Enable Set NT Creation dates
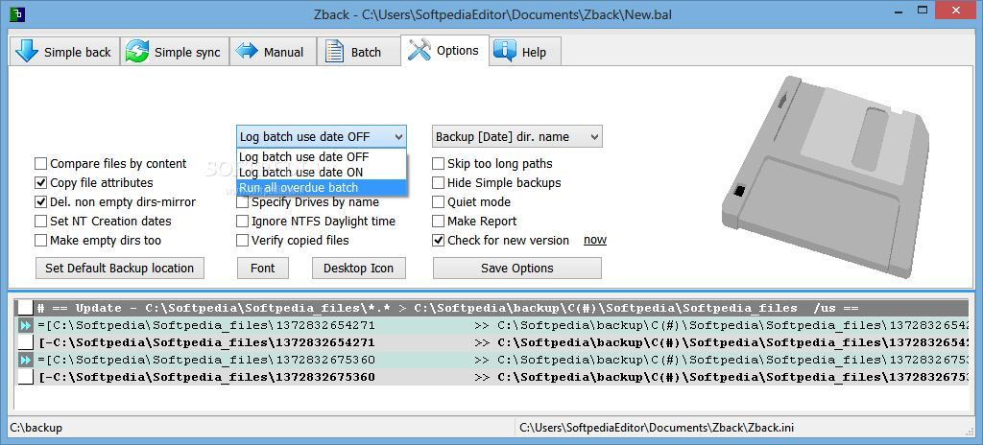 point(103,221)
